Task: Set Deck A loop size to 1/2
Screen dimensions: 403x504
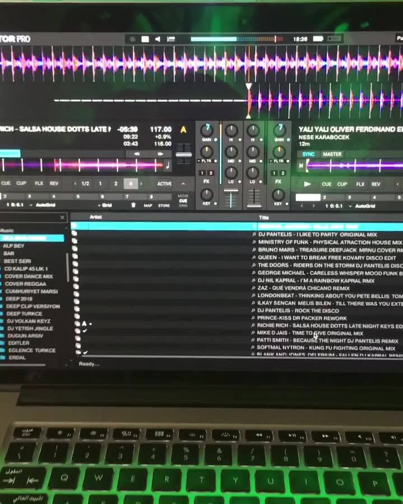Action: tap(85, 184)
